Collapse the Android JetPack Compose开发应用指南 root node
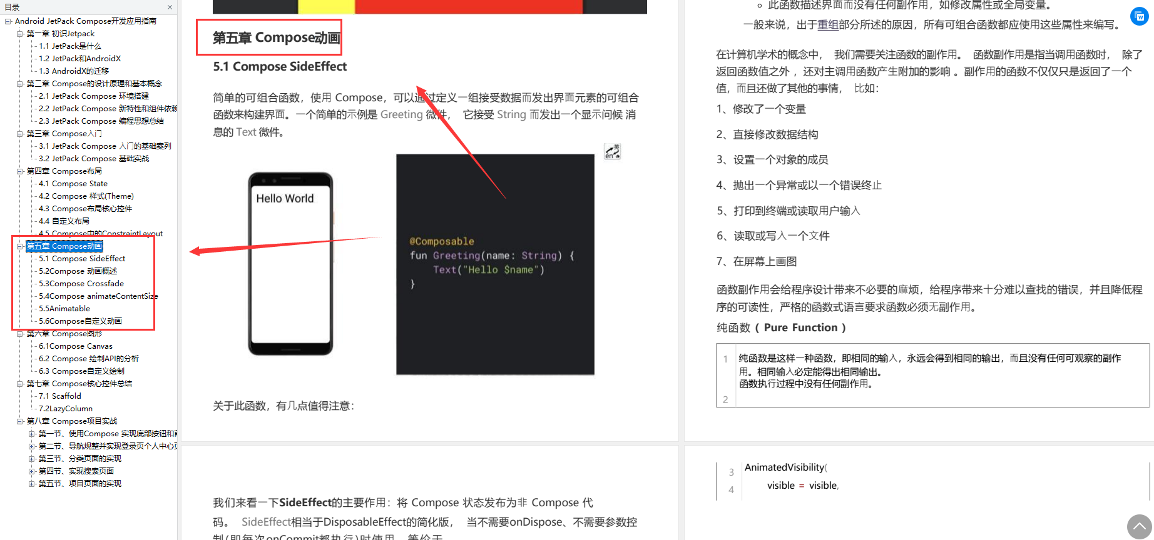 (8, 21)
